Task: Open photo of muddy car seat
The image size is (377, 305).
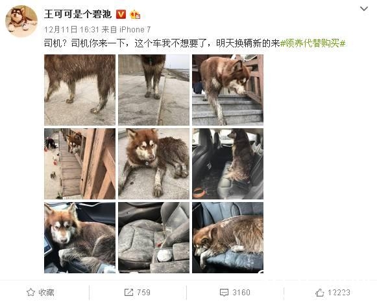Action: coord(154,238)
